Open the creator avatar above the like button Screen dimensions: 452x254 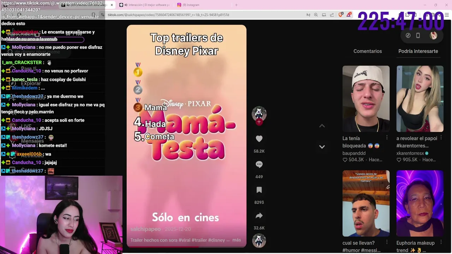click(259, 113)
